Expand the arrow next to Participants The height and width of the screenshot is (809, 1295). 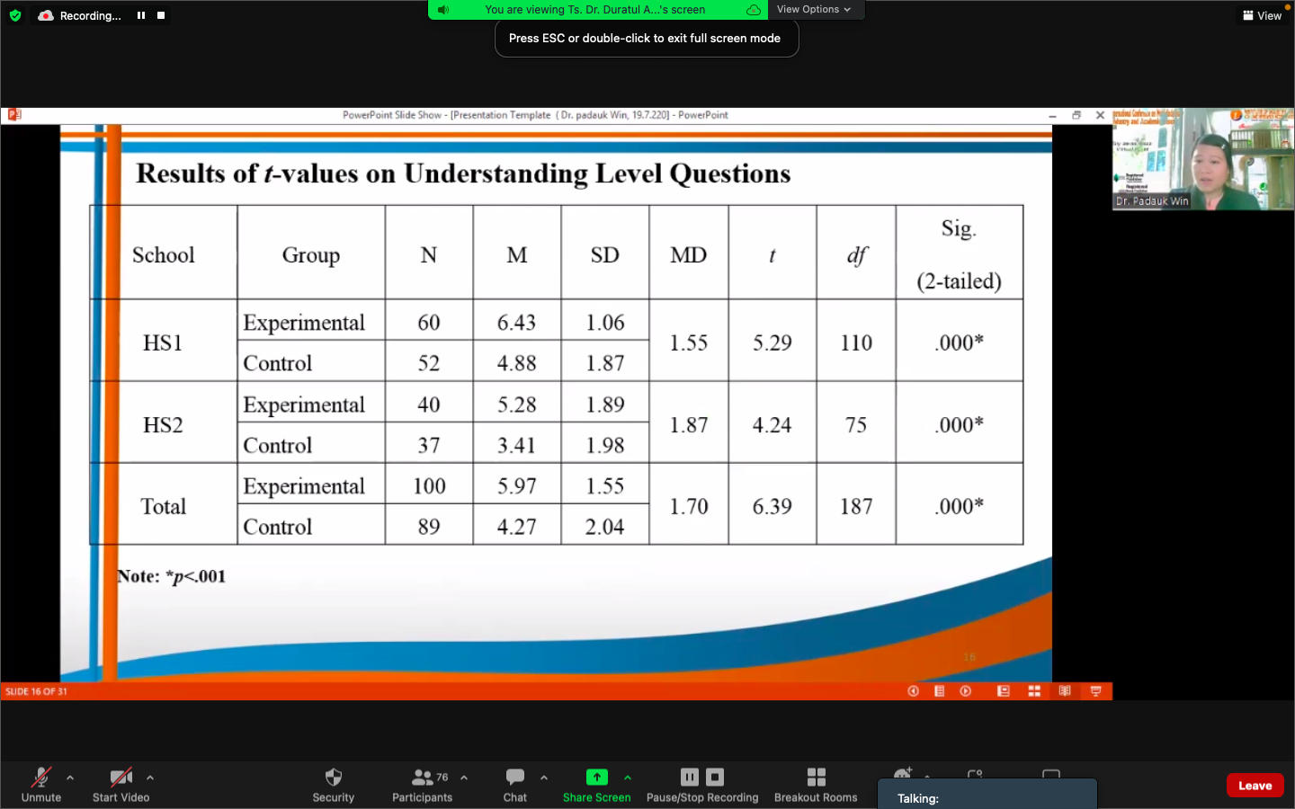[x=464, y=778]
